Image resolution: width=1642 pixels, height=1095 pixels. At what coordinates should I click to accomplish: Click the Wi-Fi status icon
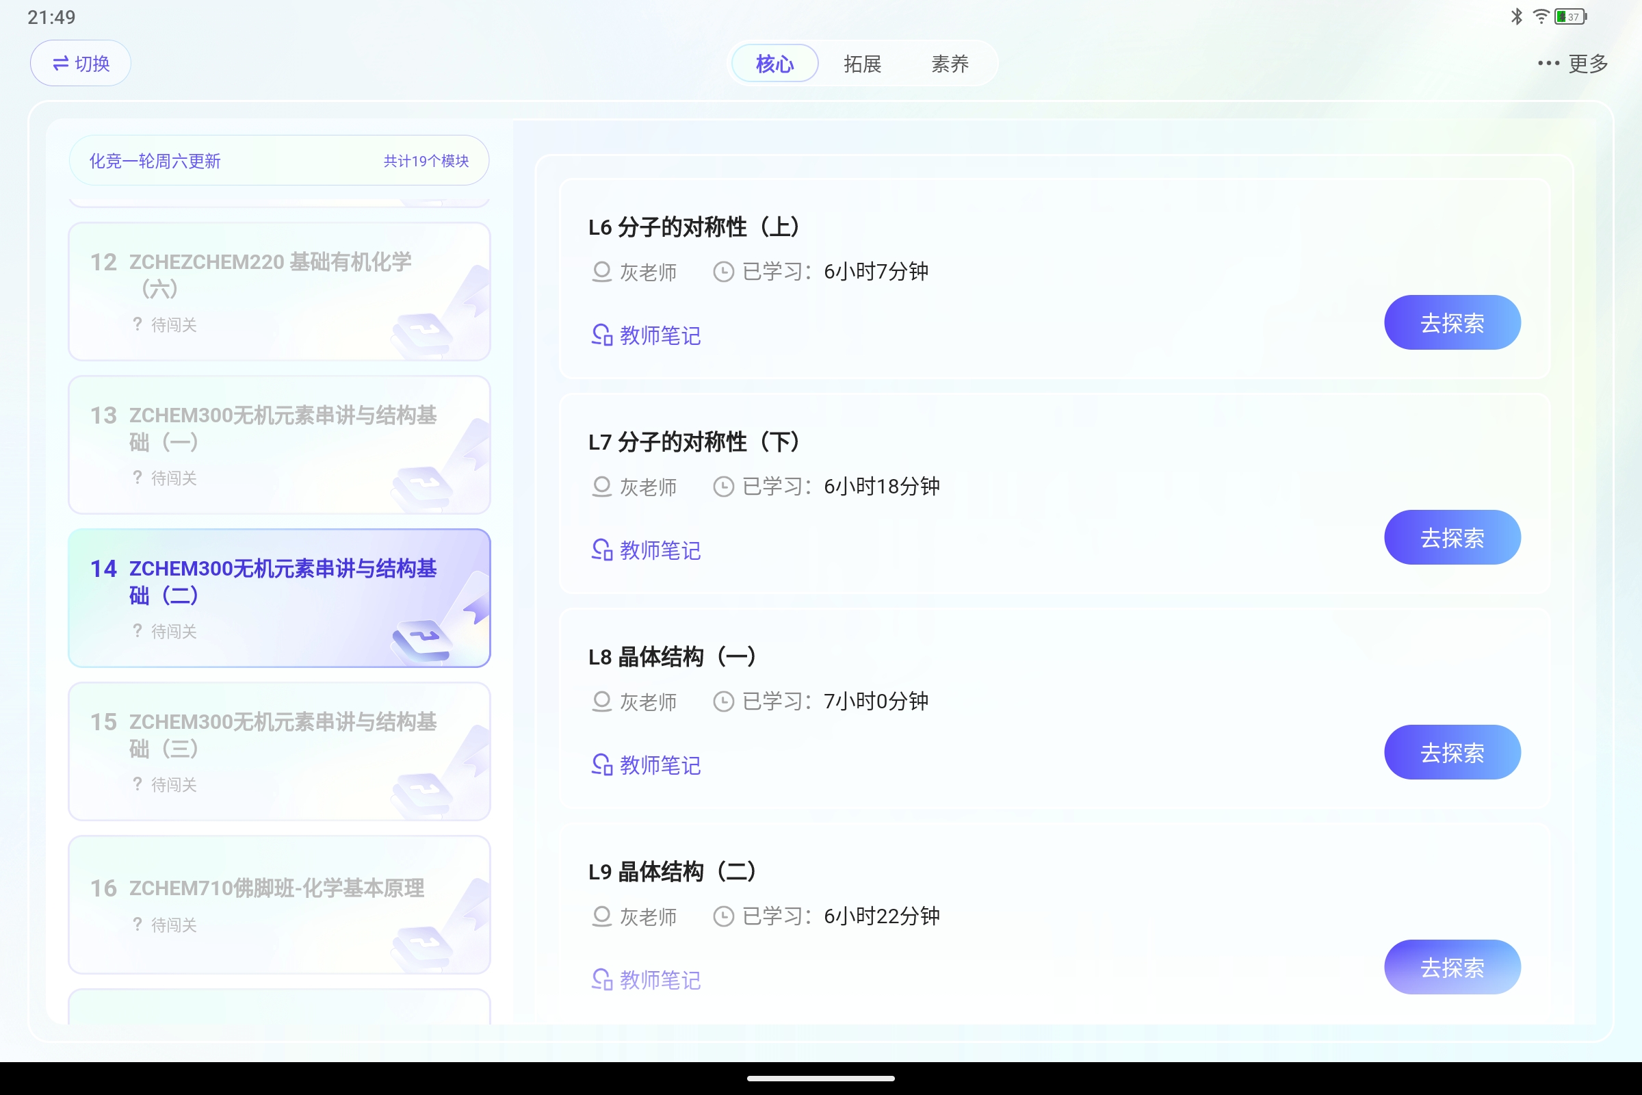[1541, 16]
